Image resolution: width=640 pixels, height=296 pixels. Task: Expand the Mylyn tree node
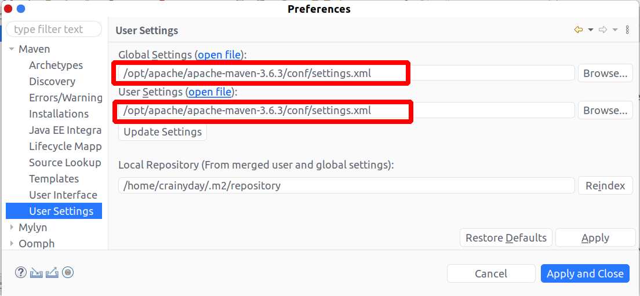click(x=11, y=228)
